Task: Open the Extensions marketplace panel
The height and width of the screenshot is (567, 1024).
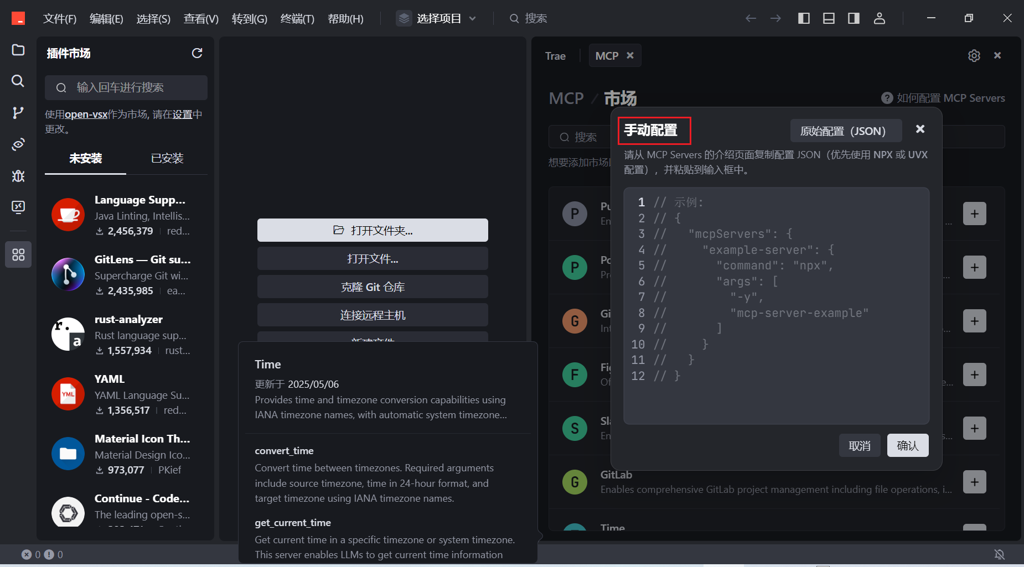Action: click(x=18, y=254)
